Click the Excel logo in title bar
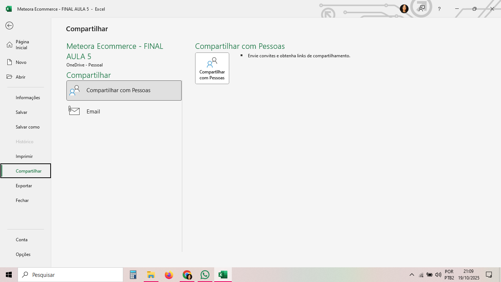This screenshot has width=501, height=282. coord(9,9)
